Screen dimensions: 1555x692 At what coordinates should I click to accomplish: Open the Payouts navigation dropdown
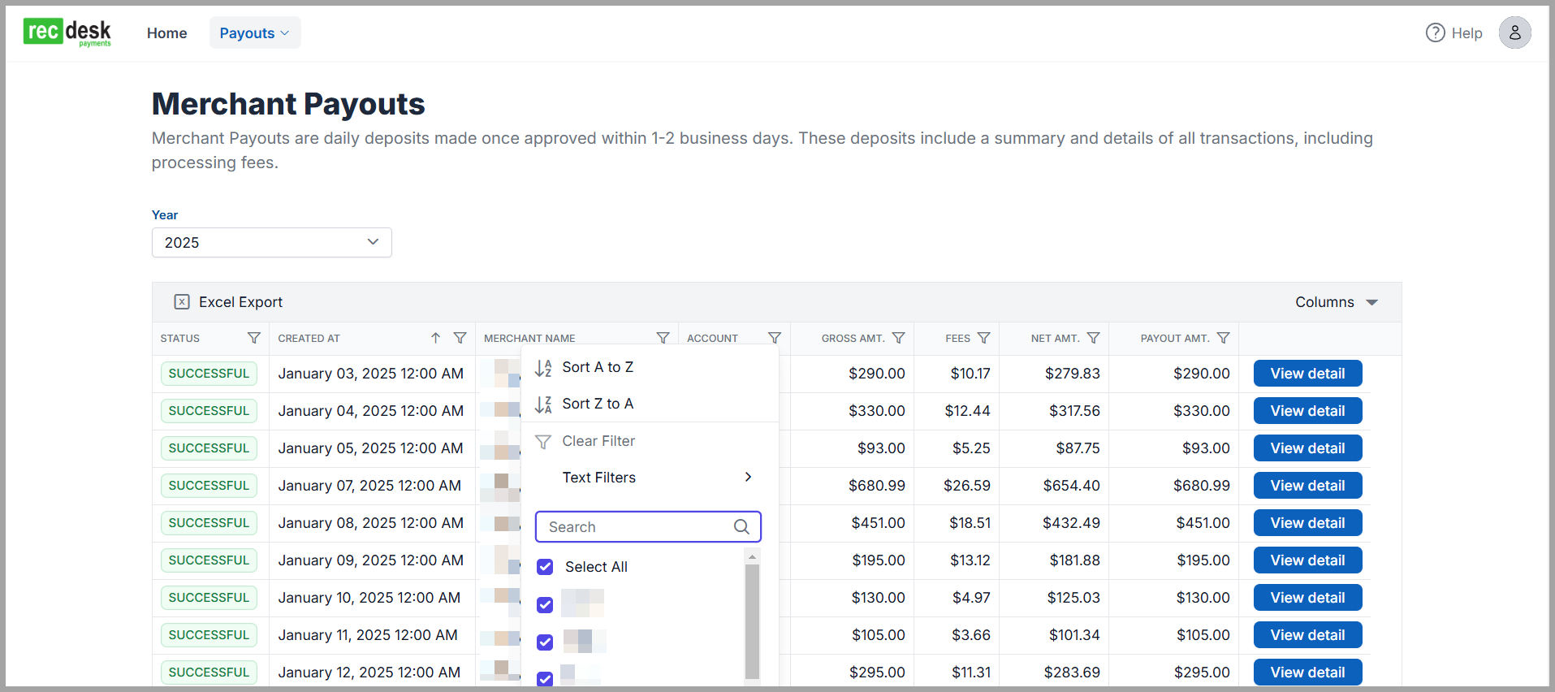tap(254, 33)
